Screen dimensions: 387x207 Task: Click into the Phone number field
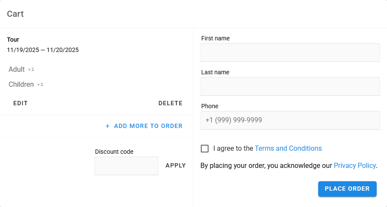290,120
